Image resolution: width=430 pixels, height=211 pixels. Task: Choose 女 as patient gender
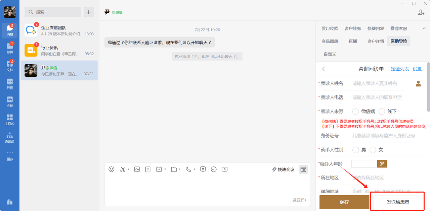[373, 150]
